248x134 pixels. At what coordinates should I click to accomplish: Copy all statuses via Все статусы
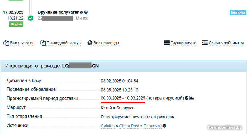click(21, 43)
